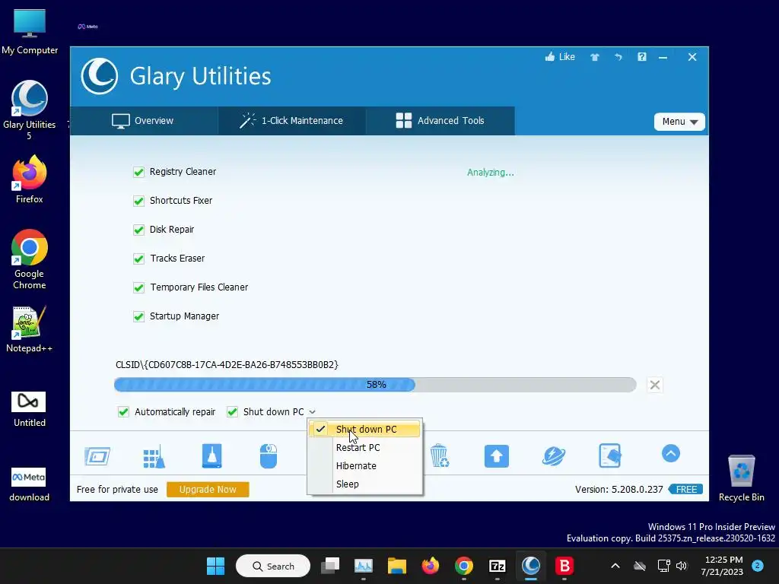Choose Sleep from the popup menu
This screenshot has width=779, height=584.
pos(364,484)
